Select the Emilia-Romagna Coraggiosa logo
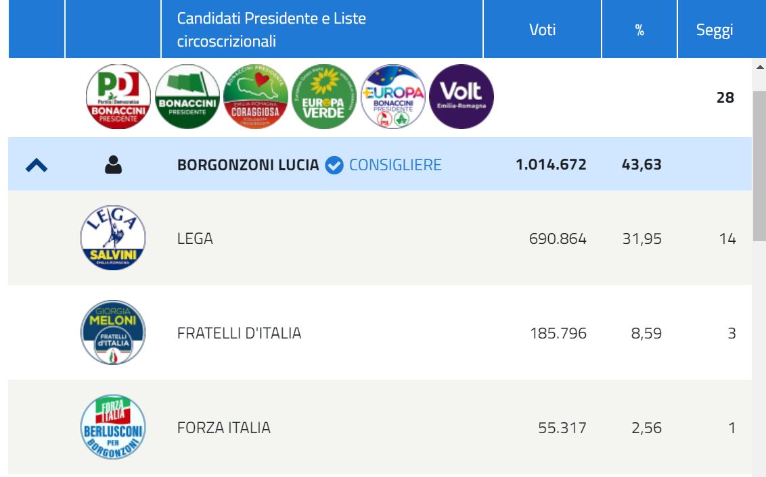 (256, 97)
